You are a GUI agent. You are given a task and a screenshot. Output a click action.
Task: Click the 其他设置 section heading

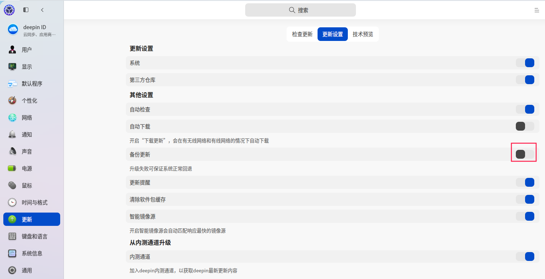point(141,95)
